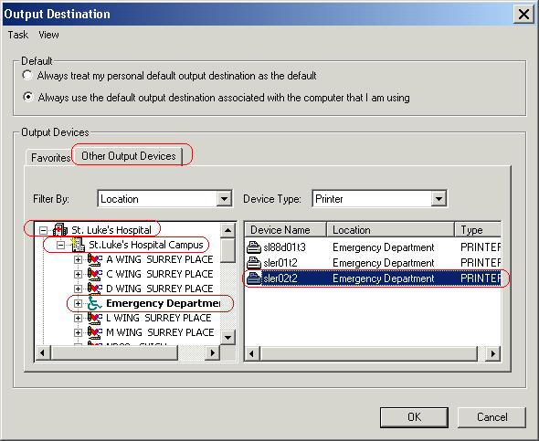This screenshot has height=441, width=539.
Task: Select the Emergency Department tree label
Action: click(x=163, y=303)
